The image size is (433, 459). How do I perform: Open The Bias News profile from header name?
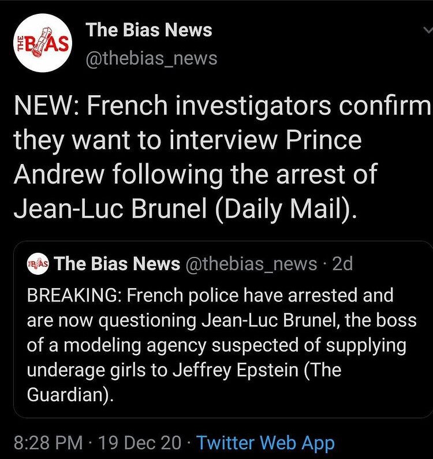coord(149,30)
